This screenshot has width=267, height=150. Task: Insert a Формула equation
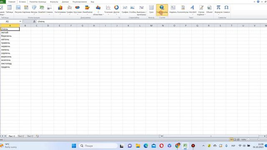tap(218, 10)
